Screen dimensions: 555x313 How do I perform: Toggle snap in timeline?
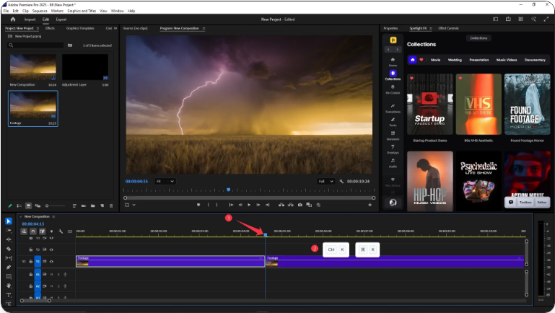click(x=33, y=232)
